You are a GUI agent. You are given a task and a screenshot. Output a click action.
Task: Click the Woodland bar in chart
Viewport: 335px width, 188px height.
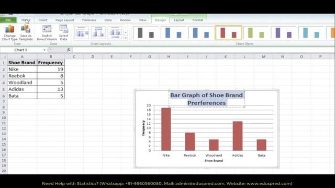point(214,145)
